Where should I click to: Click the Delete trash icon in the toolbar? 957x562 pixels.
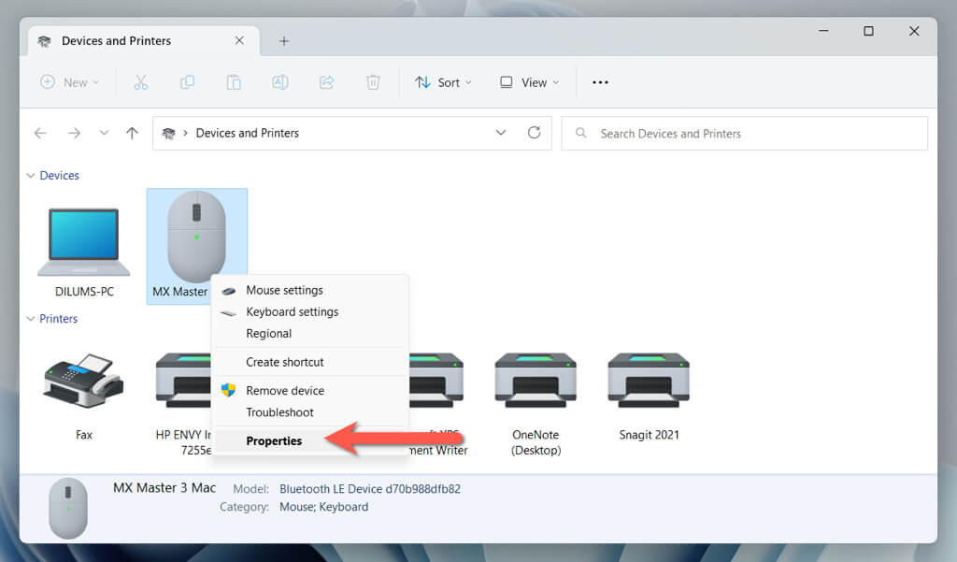click(x=373, y=82)
